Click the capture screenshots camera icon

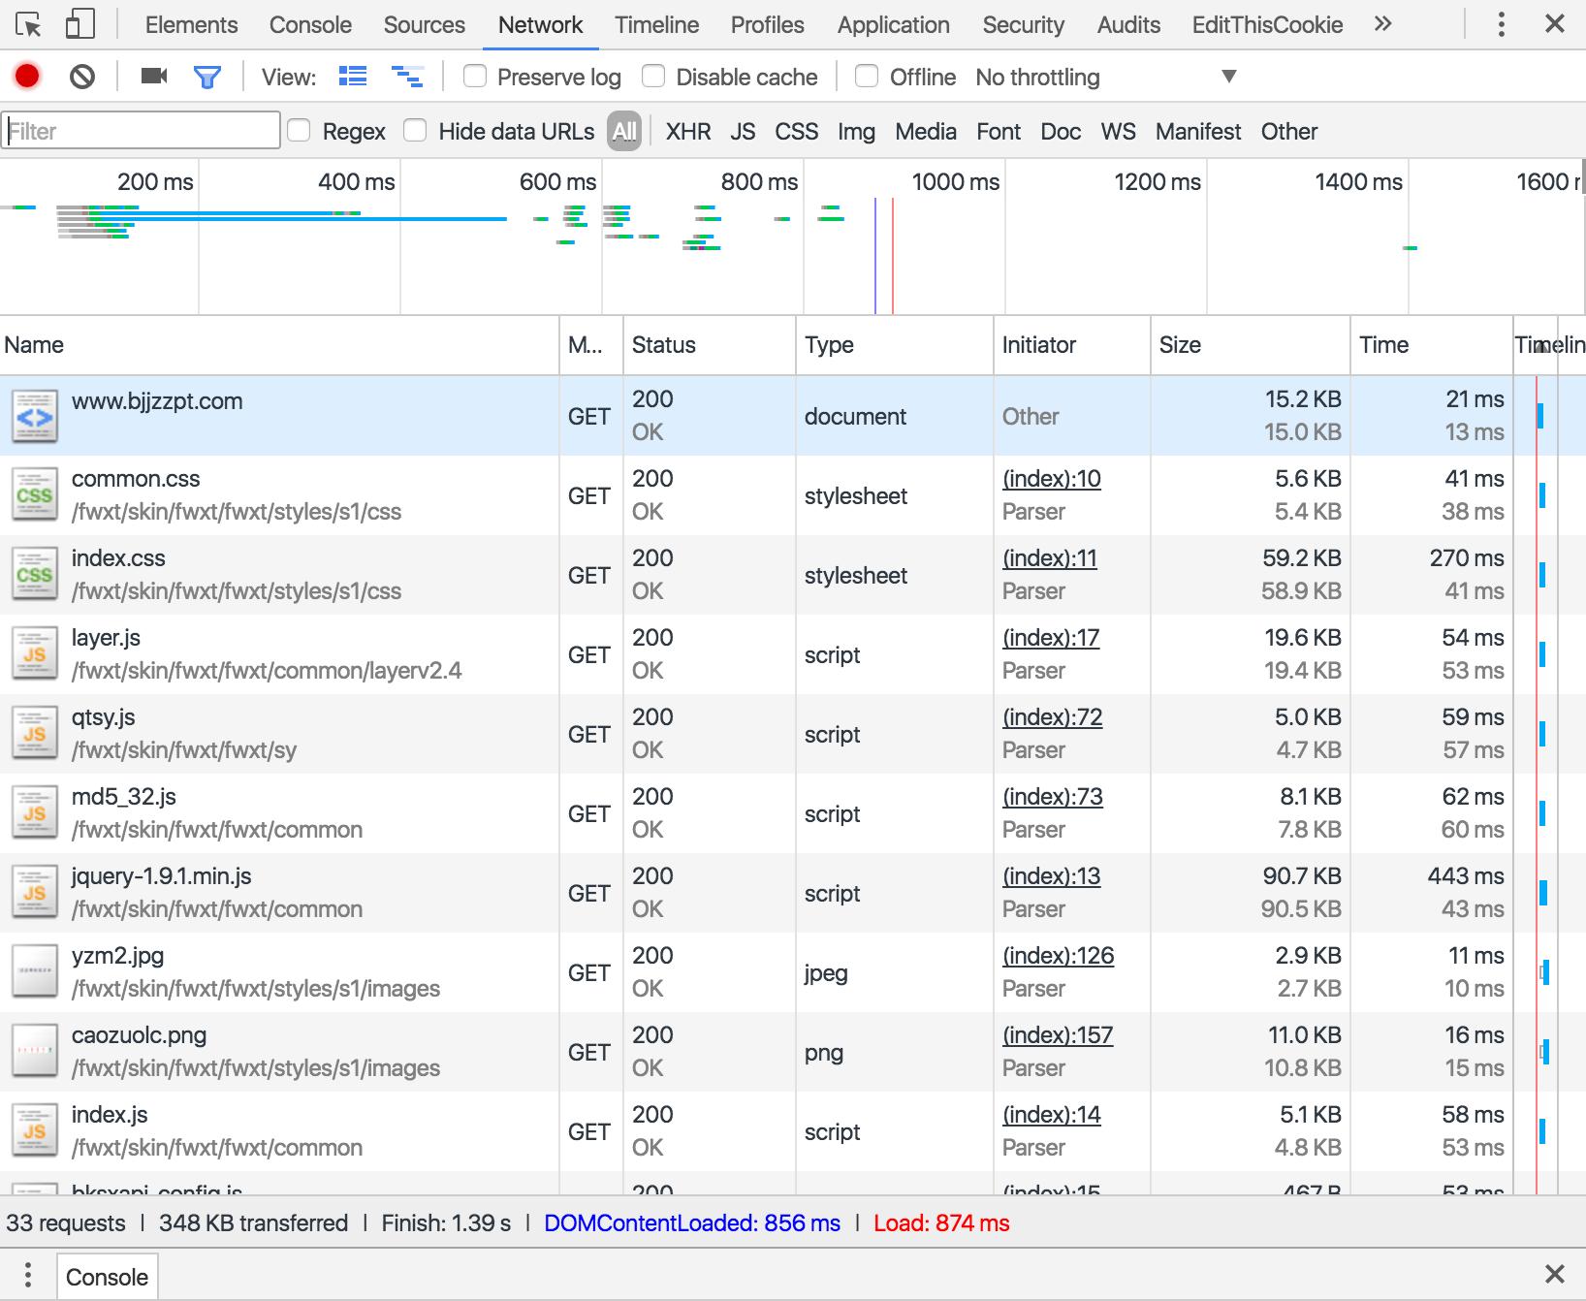pos(154,76)
